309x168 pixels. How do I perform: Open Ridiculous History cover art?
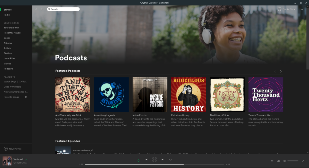tap(188, 95)
